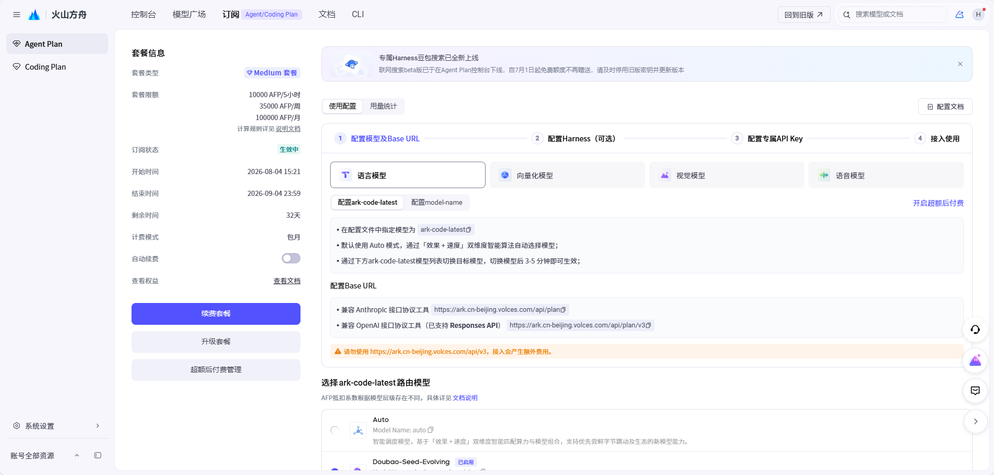Click the 配置文档 document icon
Screen dimensions: 994x475
(930, 107)
